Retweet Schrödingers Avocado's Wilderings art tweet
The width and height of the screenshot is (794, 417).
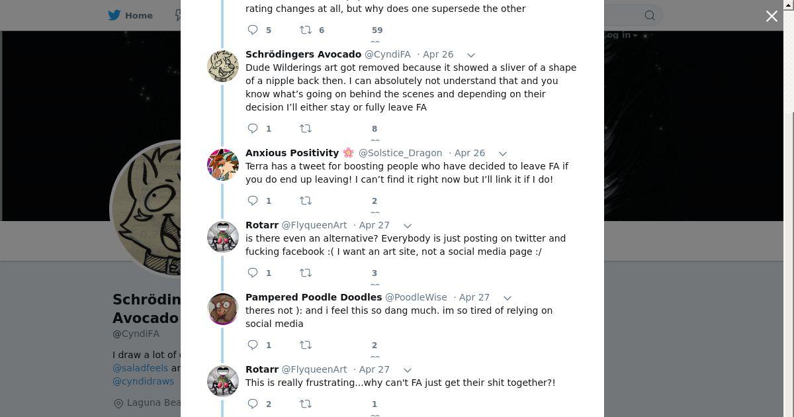[306, 128]
